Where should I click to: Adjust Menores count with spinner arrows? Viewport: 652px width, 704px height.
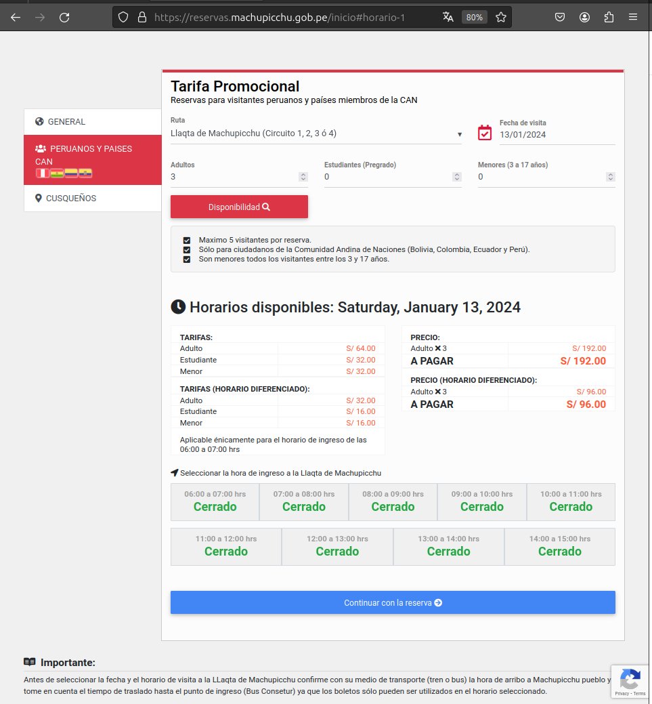(610, 177)
